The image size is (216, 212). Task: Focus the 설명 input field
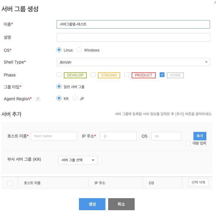133,37
